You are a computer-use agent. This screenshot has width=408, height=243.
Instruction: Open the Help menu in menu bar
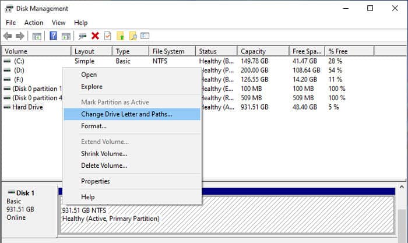(80, 23)
